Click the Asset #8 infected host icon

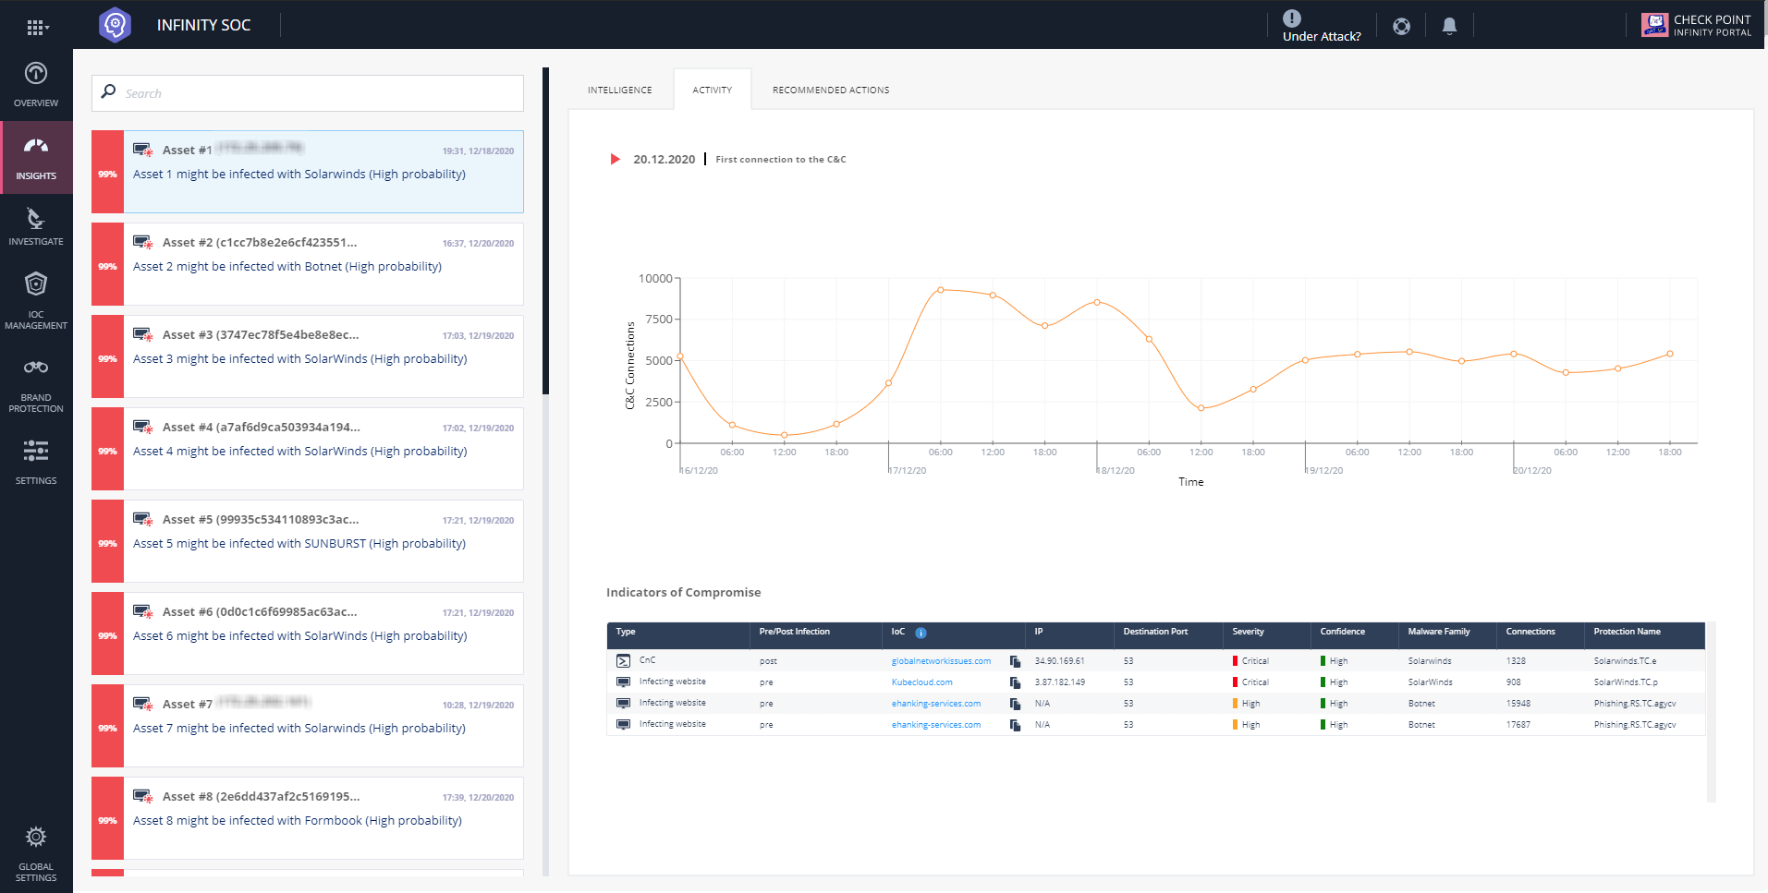(x=143, y=796)
